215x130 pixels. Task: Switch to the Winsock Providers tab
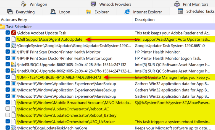point(111,4)
